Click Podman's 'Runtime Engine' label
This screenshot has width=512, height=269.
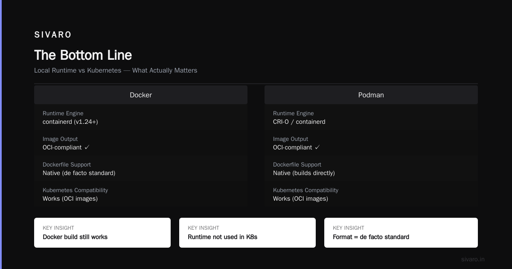[x=294, y=113]
